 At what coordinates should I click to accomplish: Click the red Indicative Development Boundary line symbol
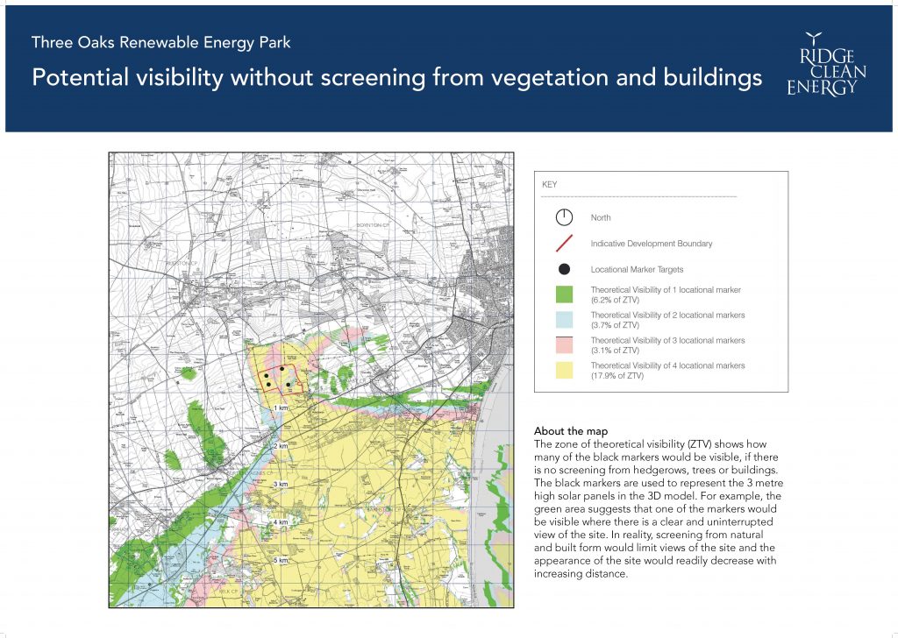(x=564, y=243)
